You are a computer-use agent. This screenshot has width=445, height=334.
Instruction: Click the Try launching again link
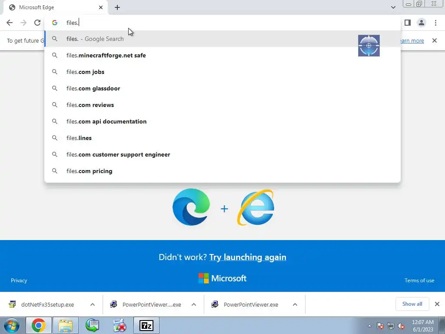point(248,257)
